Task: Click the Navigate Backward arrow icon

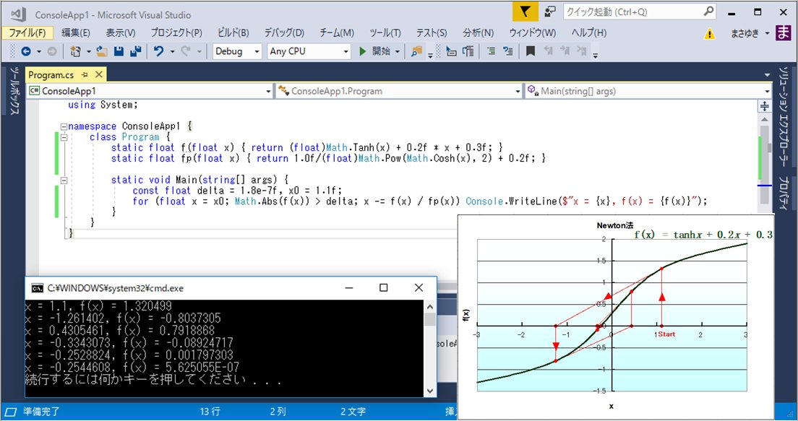Action: pos(25,51)
